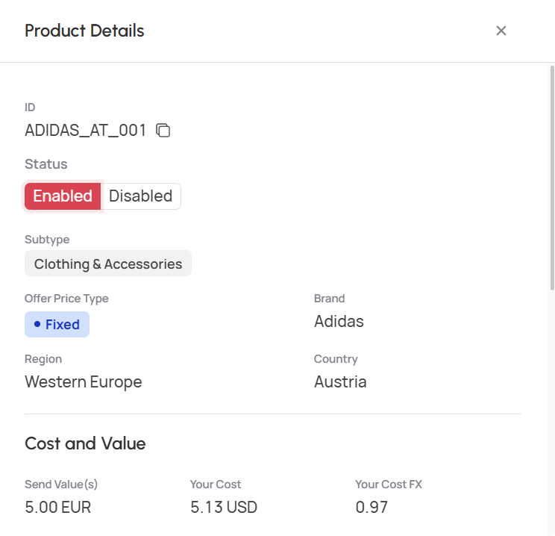Close the Product Details panel
This screenshot has height=536, width=555.
pyautogui.click(x=501, y=31)
